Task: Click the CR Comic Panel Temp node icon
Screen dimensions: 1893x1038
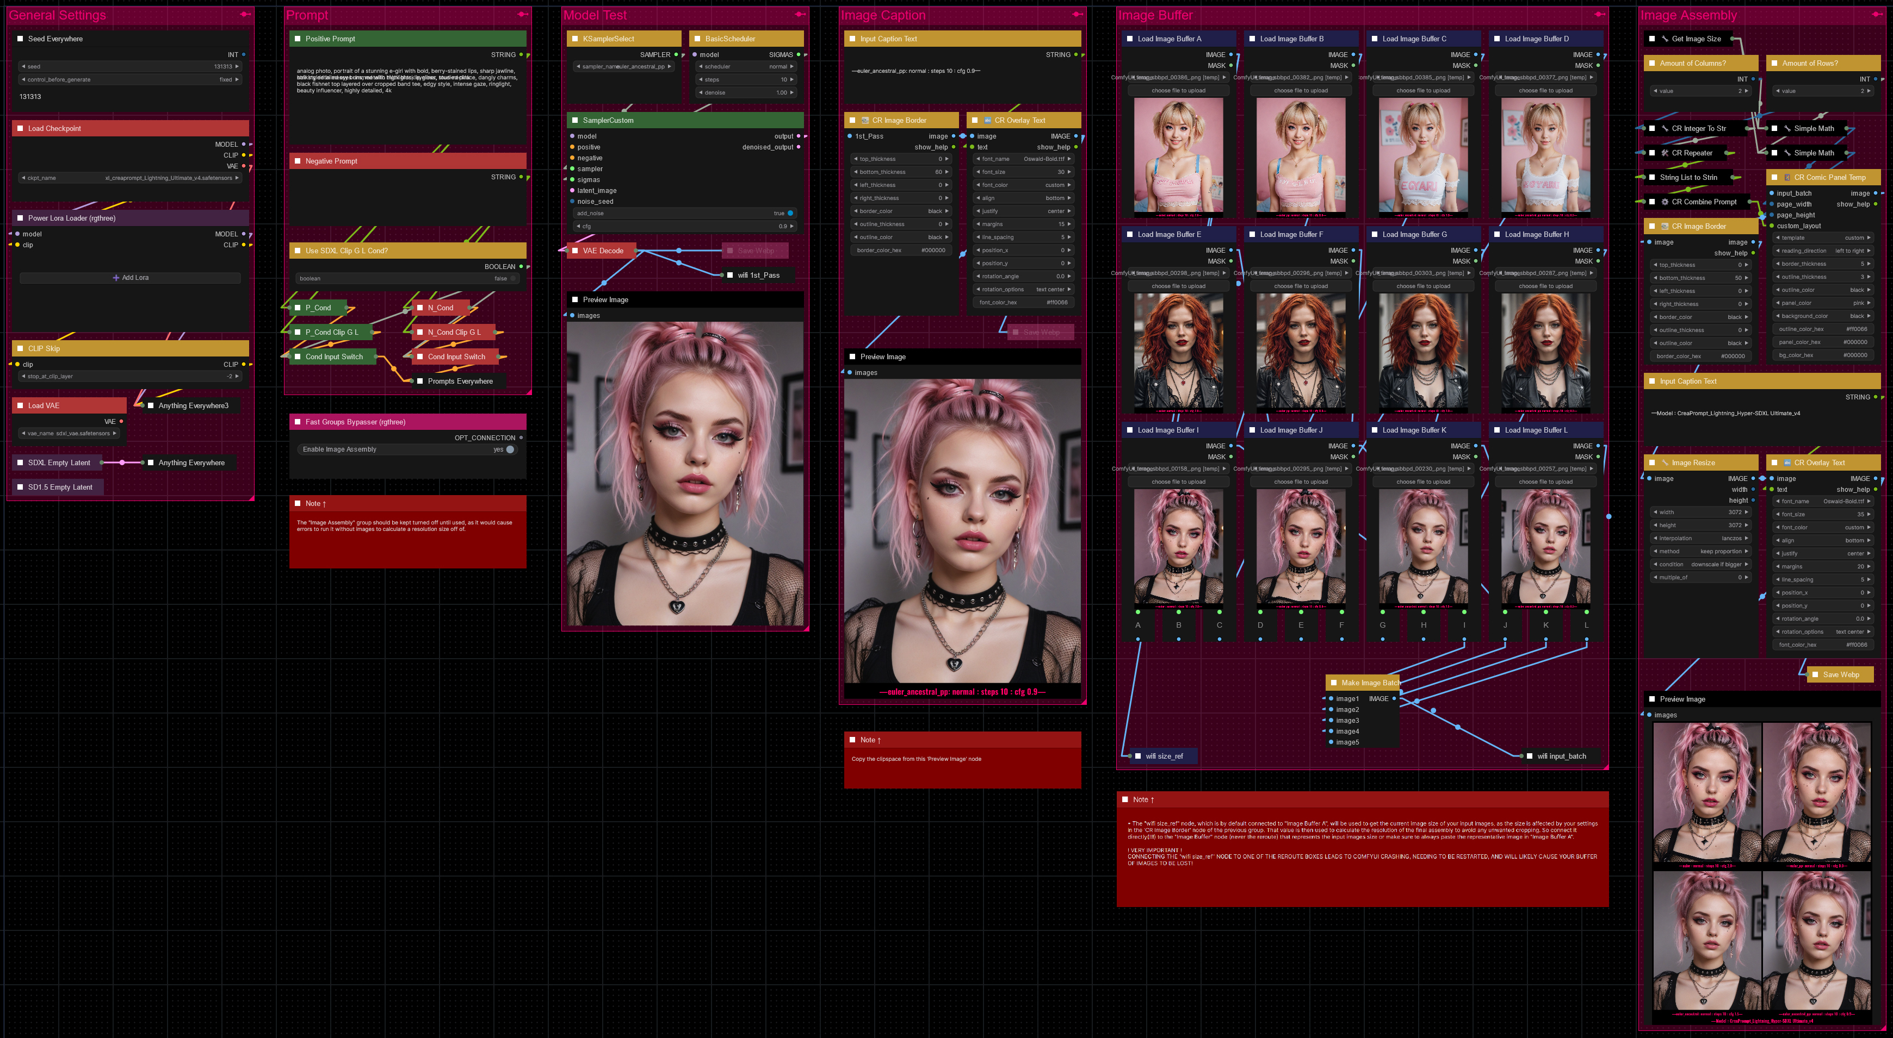Action: coord(1787,178)
